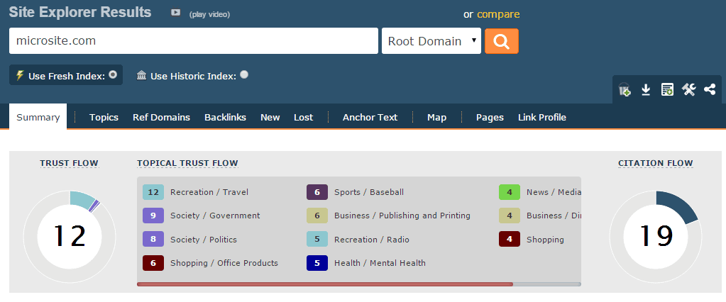The height and width of the screenshot is (302, 726).
Task: Click the Citation Flow heading link
Action: 656,163
